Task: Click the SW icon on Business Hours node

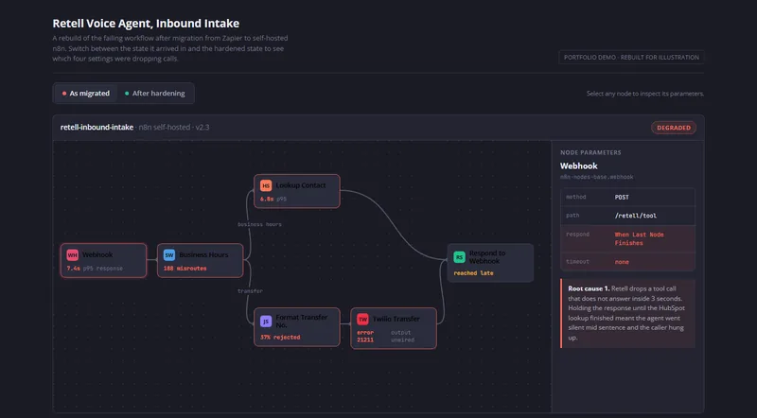Action: (169, 254)
